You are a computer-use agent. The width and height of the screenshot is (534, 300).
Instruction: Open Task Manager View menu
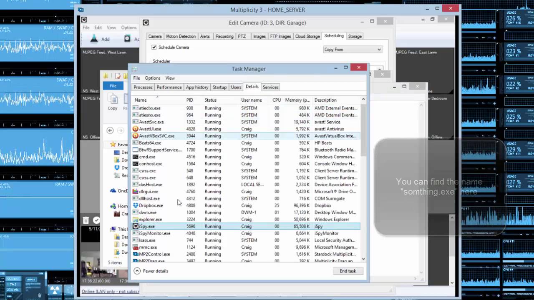pos(170,78)
